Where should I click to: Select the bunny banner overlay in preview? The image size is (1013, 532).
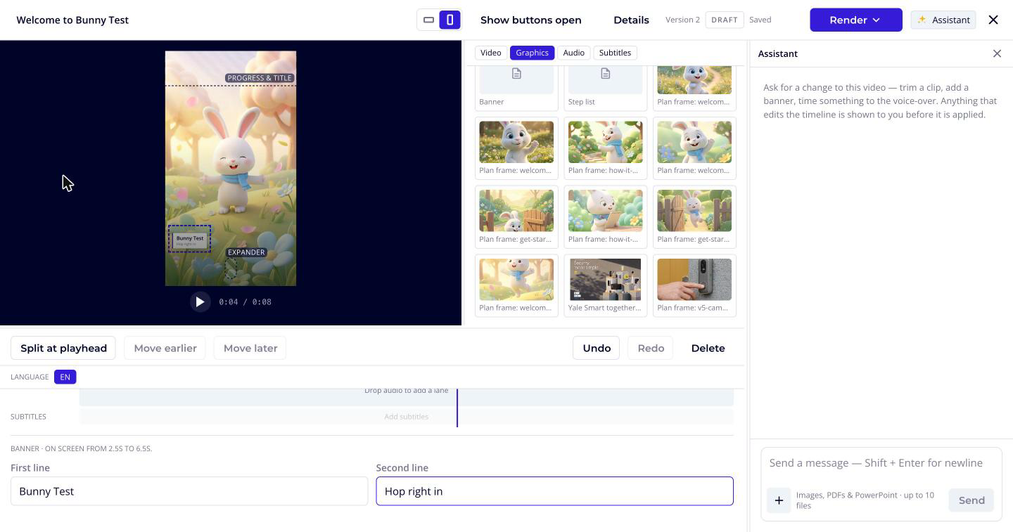point(189,239)
